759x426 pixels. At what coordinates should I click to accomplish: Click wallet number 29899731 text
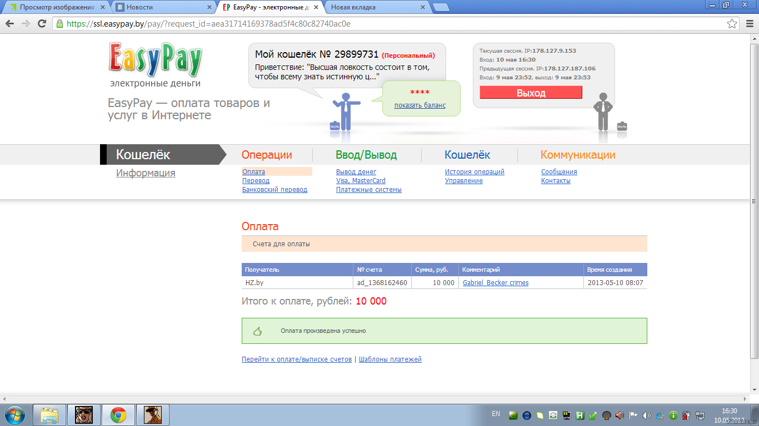(x=356, y=54)
